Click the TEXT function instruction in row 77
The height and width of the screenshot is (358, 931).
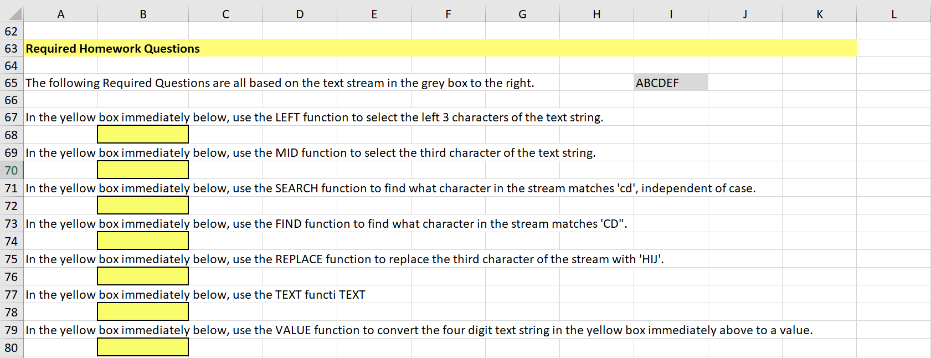[181, 294]
